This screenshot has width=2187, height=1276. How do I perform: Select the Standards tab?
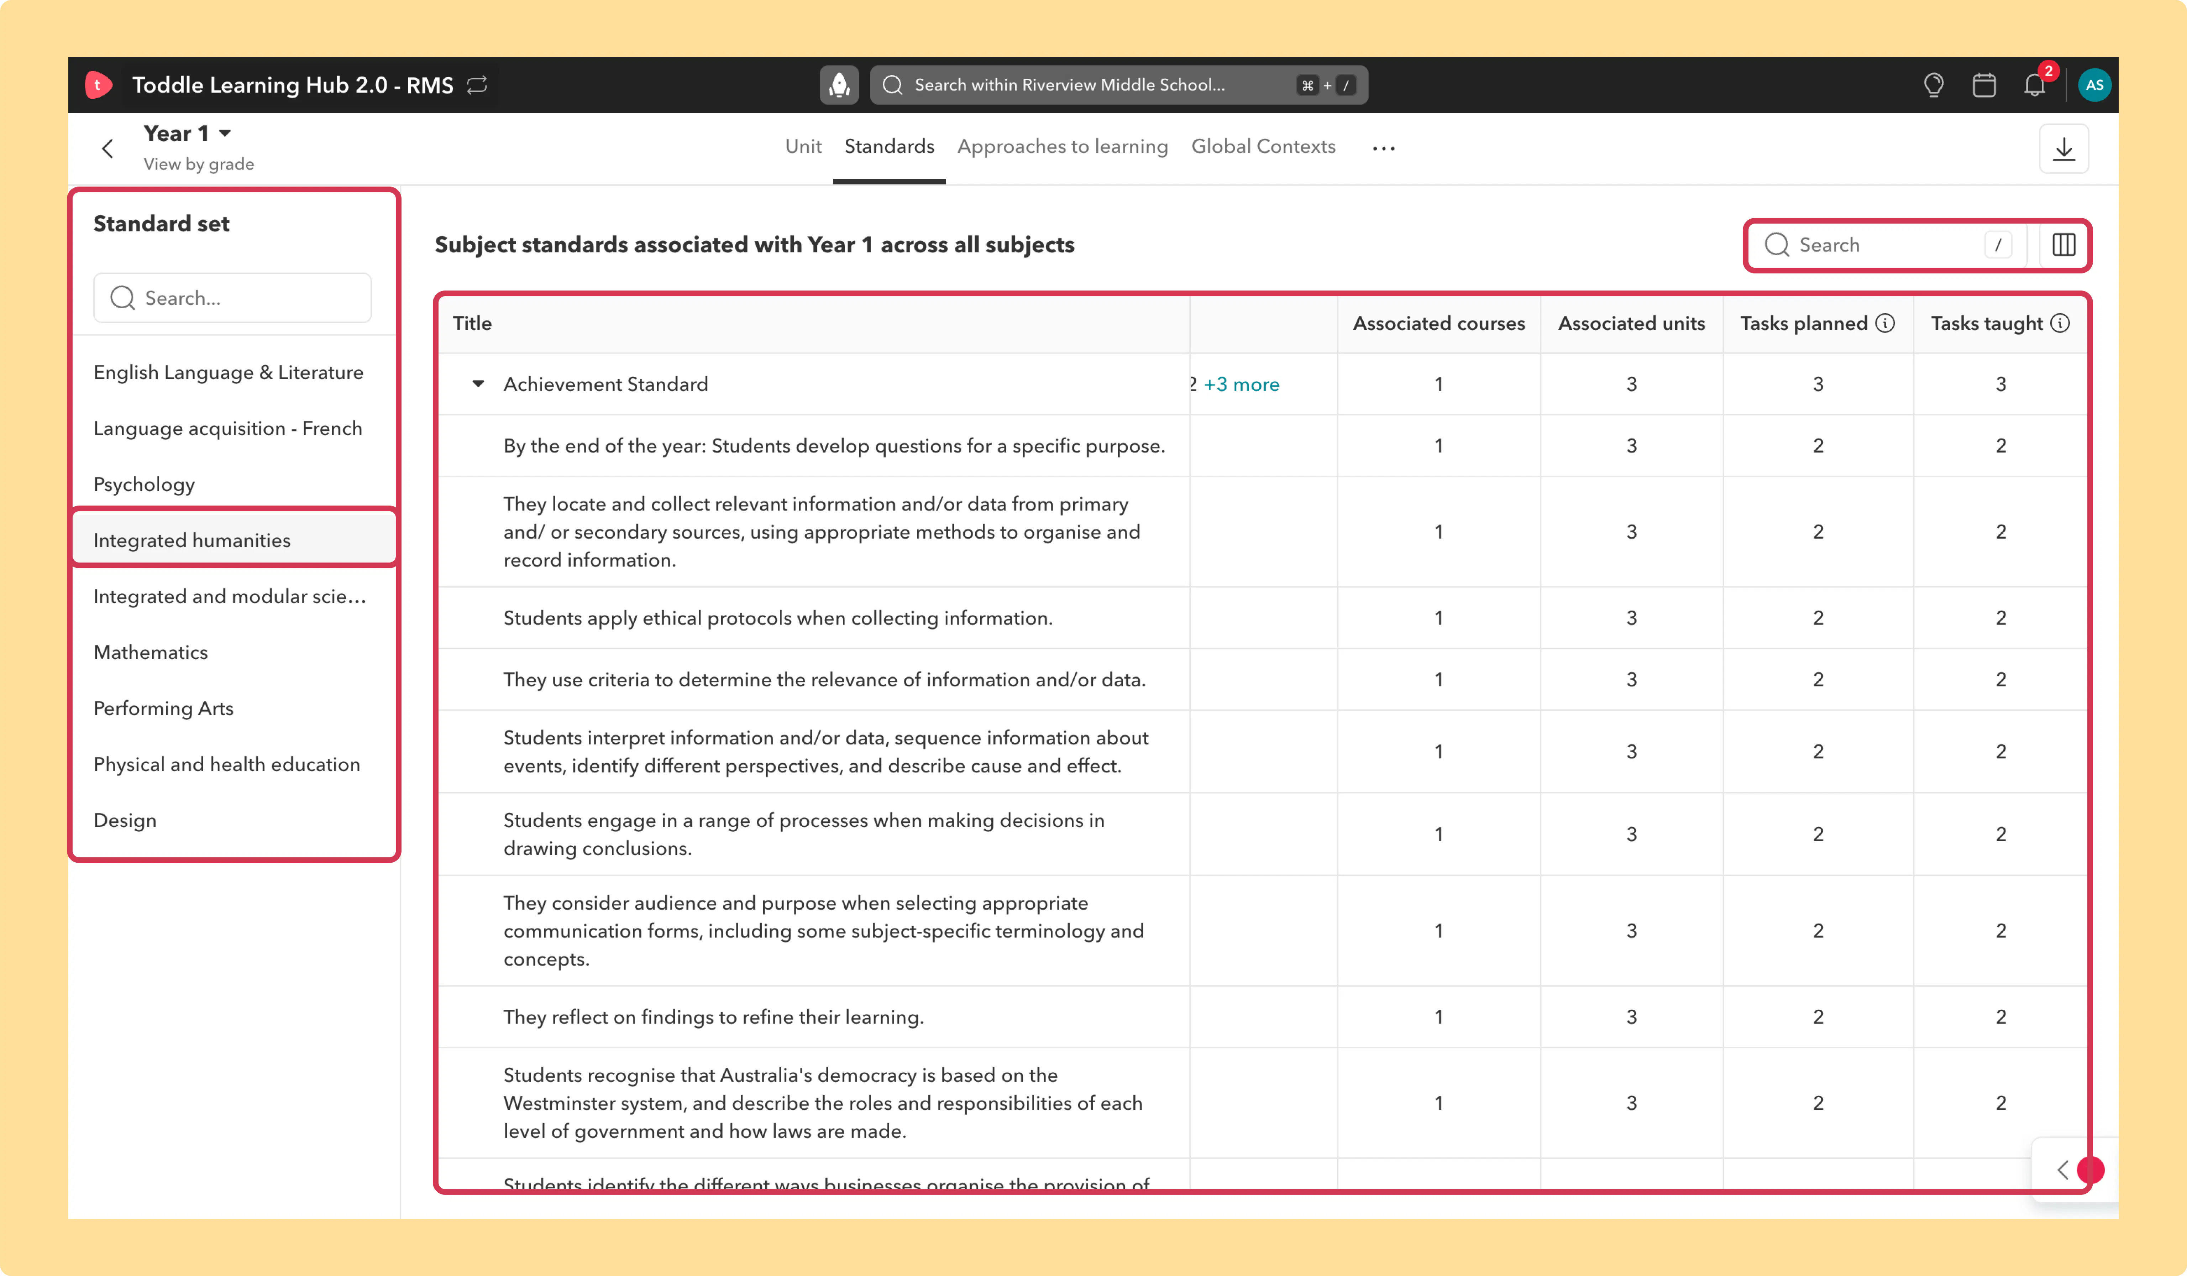click(x=889, y=147)
